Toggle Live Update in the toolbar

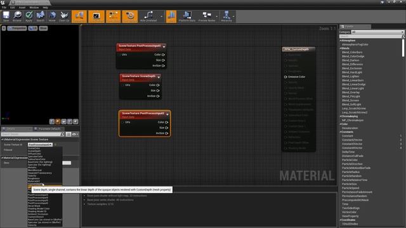pos(129,16)
